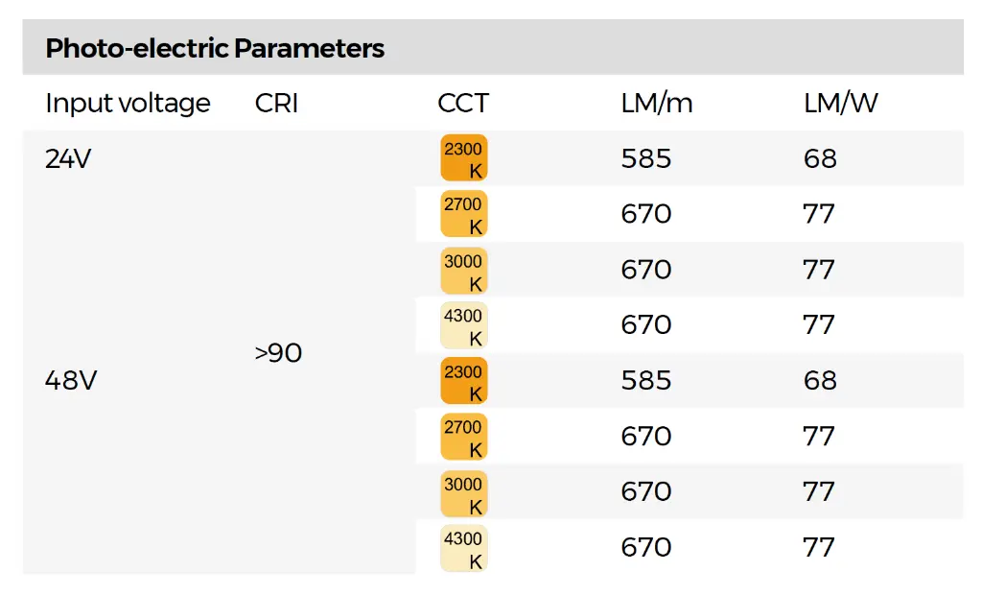Select the 48V input voltage cell

click(71, 381)
